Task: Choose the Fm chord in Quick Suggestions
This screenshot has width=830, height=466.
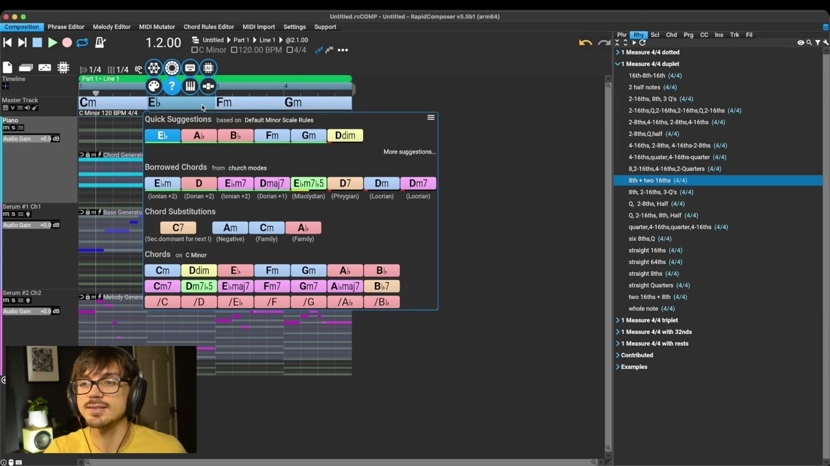Action: 272,135
